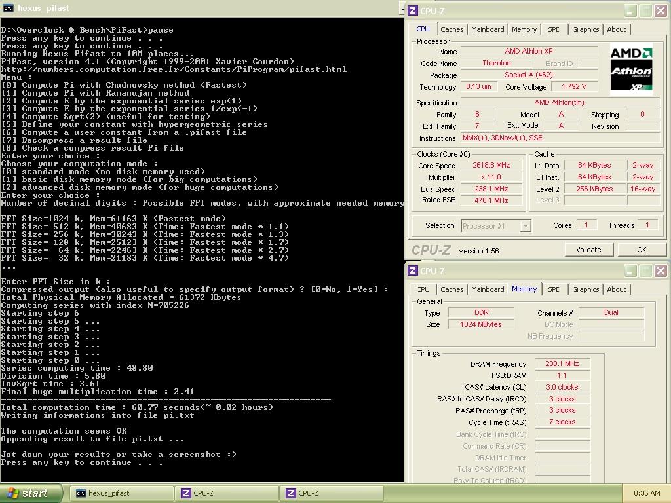Click the Multiplier value x 11.0
The width and height of the screenshot is (671, 503).
pyautogui.click(x=491, y=177)
